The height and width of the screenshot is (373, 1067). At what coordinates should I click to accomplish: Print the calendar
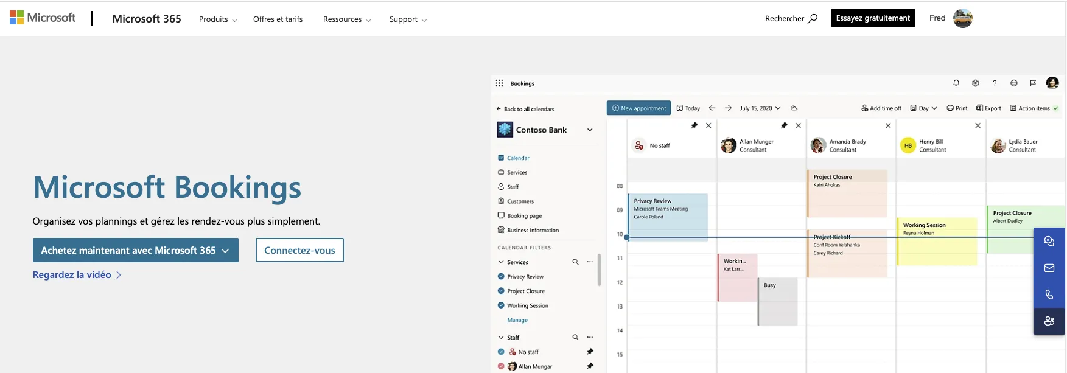[x=957, y=108]
